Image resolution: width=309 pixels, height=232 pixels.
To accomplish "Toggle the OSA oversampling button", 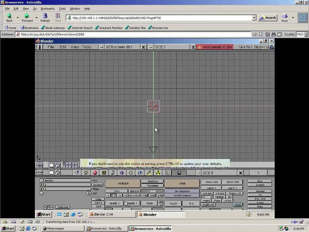I will [117, 191].
